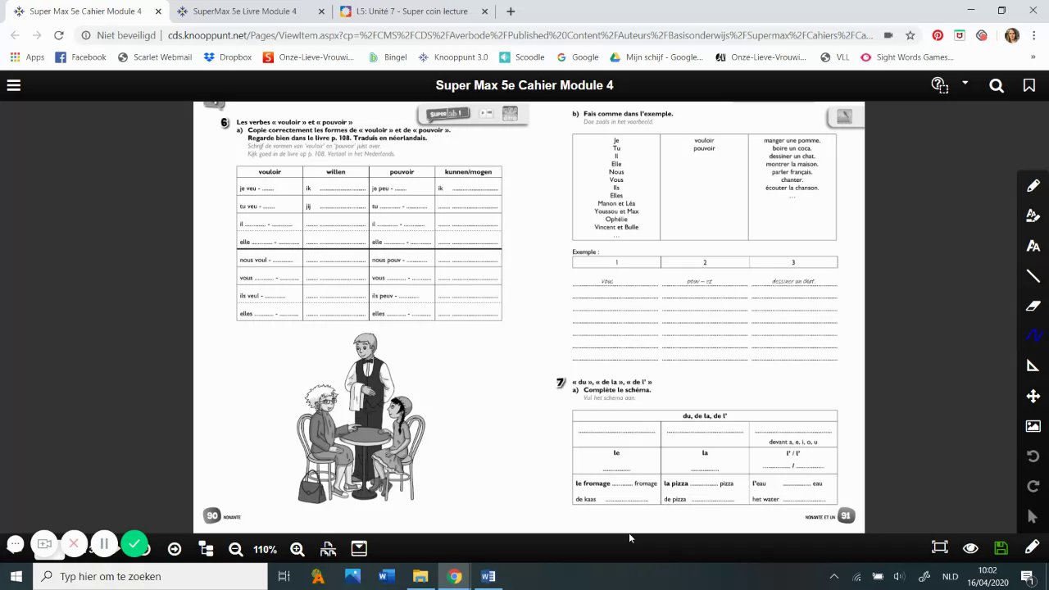Open Task View in taskbar
The height and width of the screenshot is (590, 1049).
284,576
